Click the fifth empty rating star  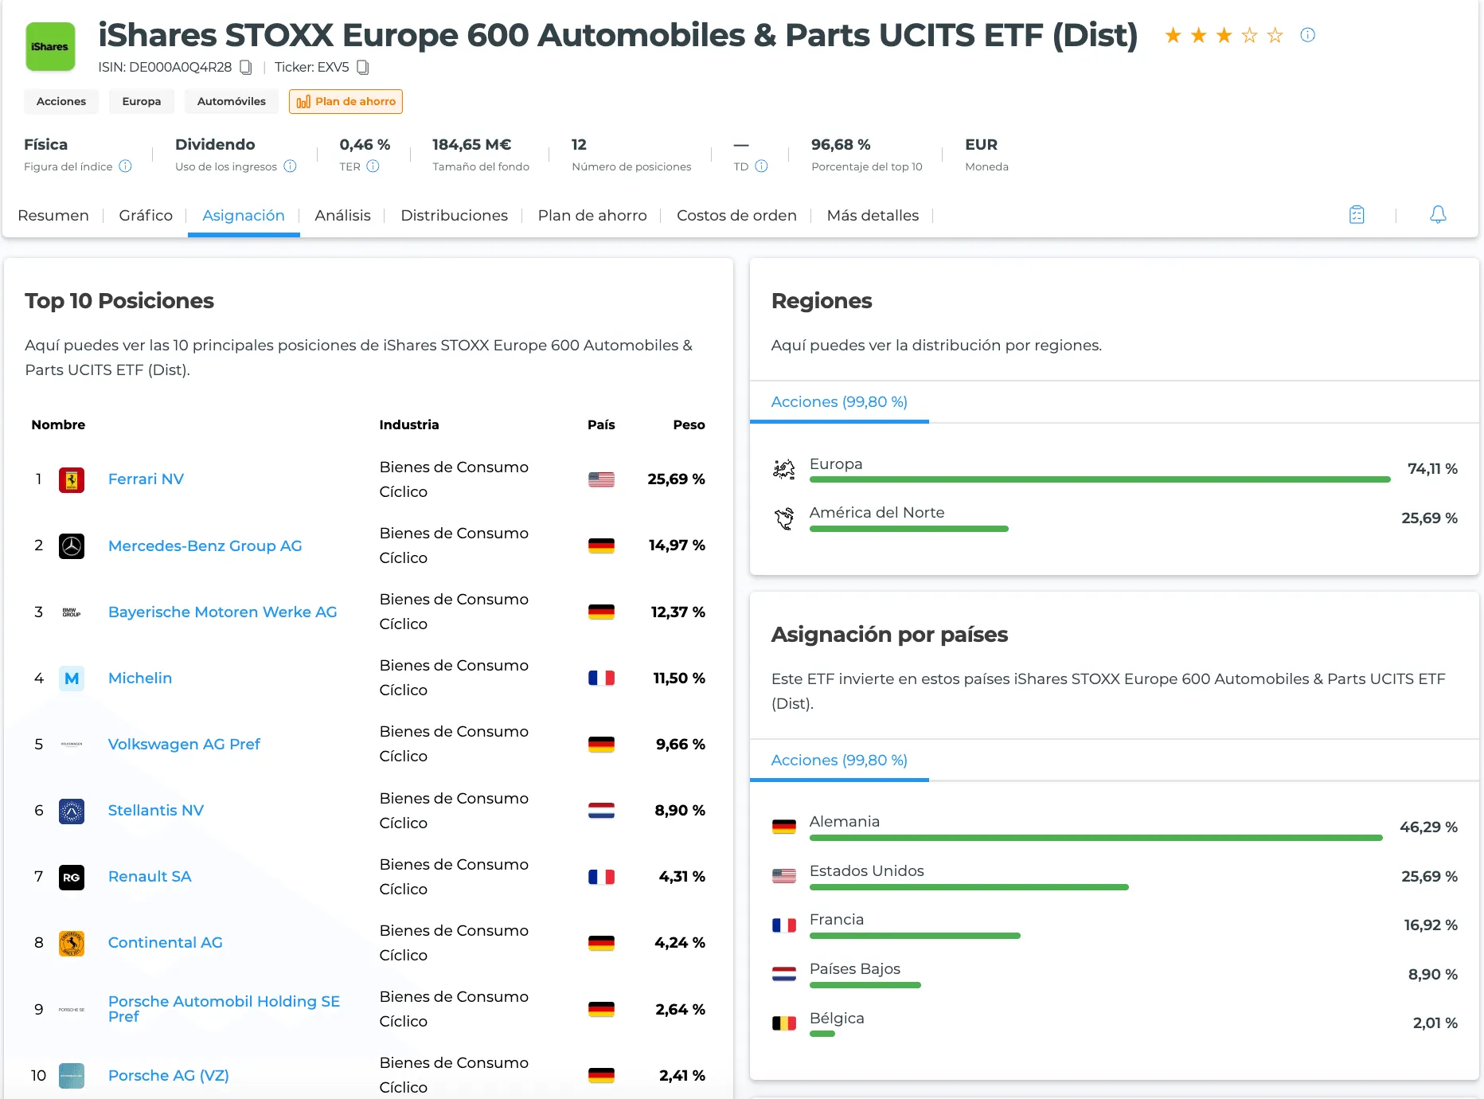(1275, 35)
